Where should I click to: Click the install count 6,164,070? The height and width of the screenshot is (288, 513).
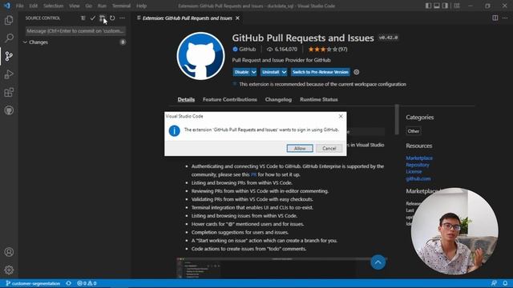pyautogui.click(x=282, y=50)
